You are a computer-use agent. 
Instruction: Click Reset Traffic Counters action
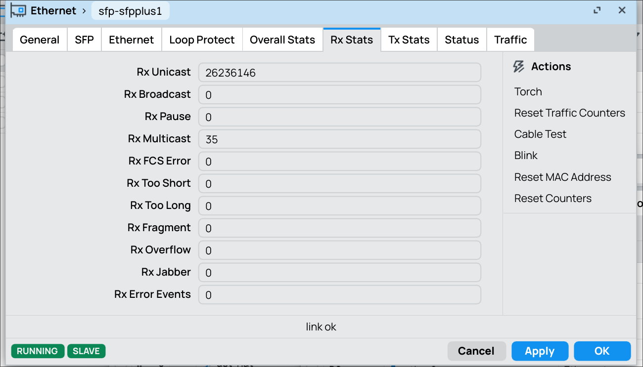tap(570, 113)
